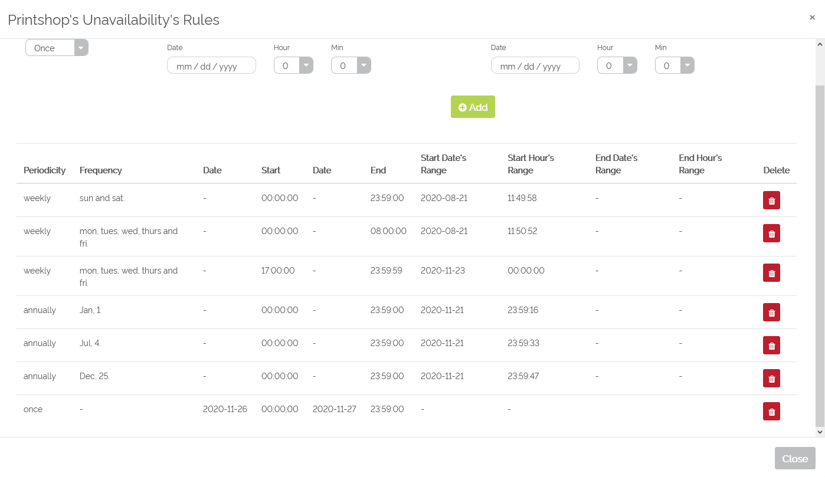The width and height of the screenshot is (825, 477).
Task: Click the Periodicity column header
Action: click(44, 170)
